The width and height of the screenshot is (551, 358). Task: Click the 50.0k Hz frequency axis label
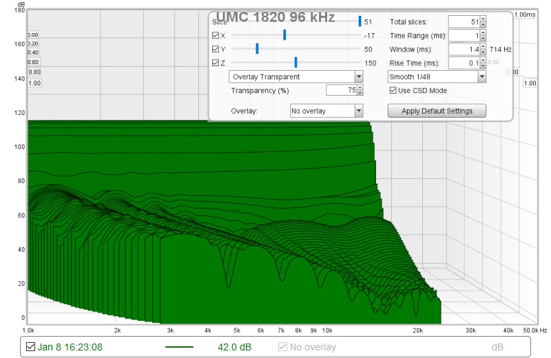coord(535,330)
